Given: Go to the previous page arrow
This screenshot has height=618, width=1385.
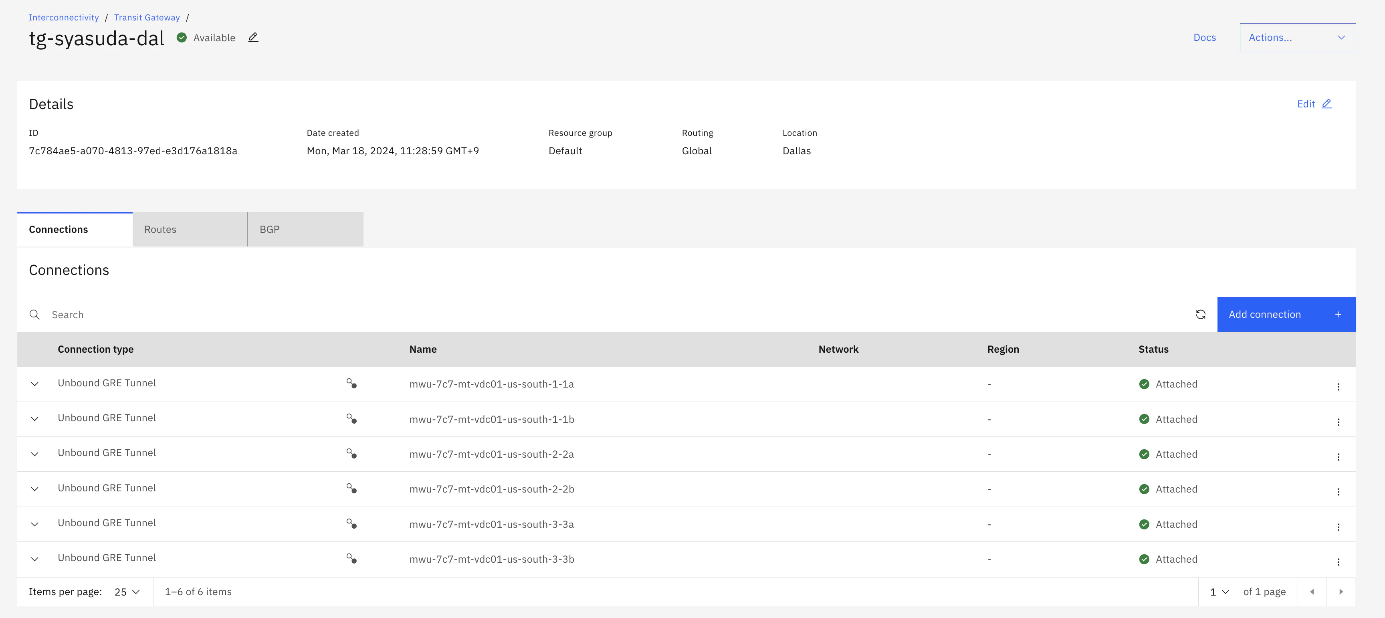Looking at the screenshot, I should pyautogui.click(x=1312, y=592).
